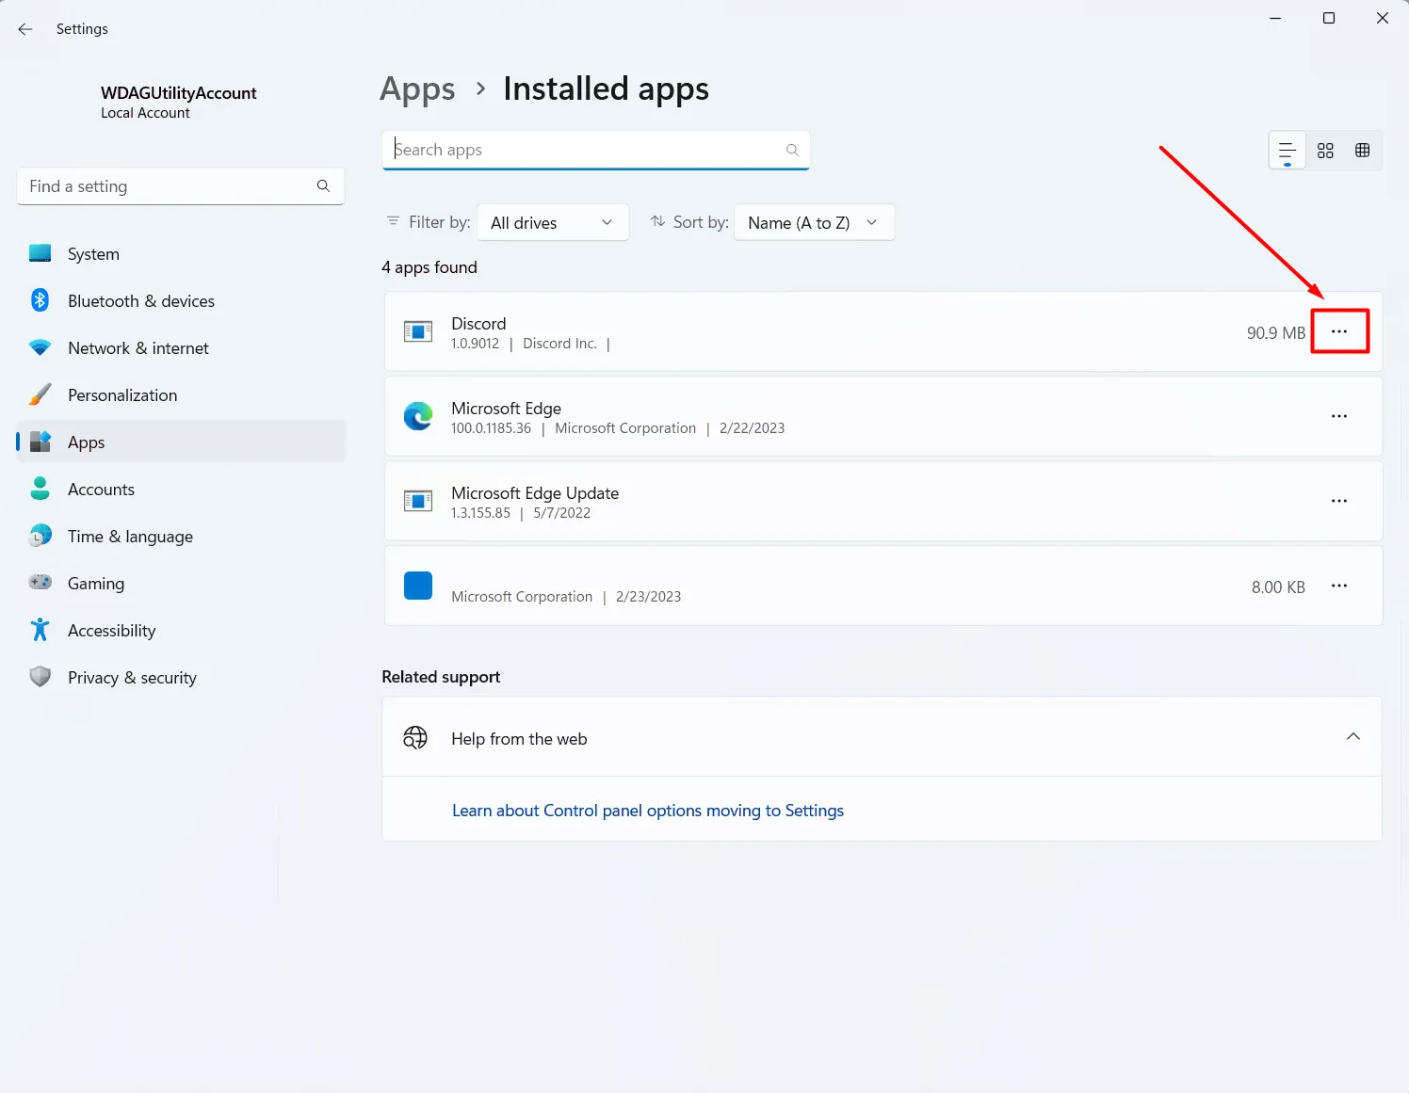Open Accessibility settings page
This screenshot has height=1093, width=1409.
point(111,631)
